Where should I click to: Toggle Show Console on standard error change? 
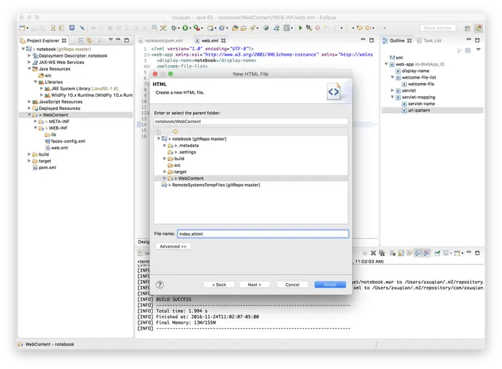[426, 253]
